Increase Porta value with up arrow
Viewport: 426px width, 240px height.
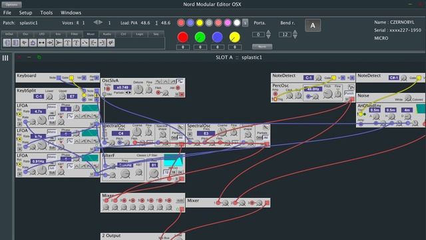point(268,31)
